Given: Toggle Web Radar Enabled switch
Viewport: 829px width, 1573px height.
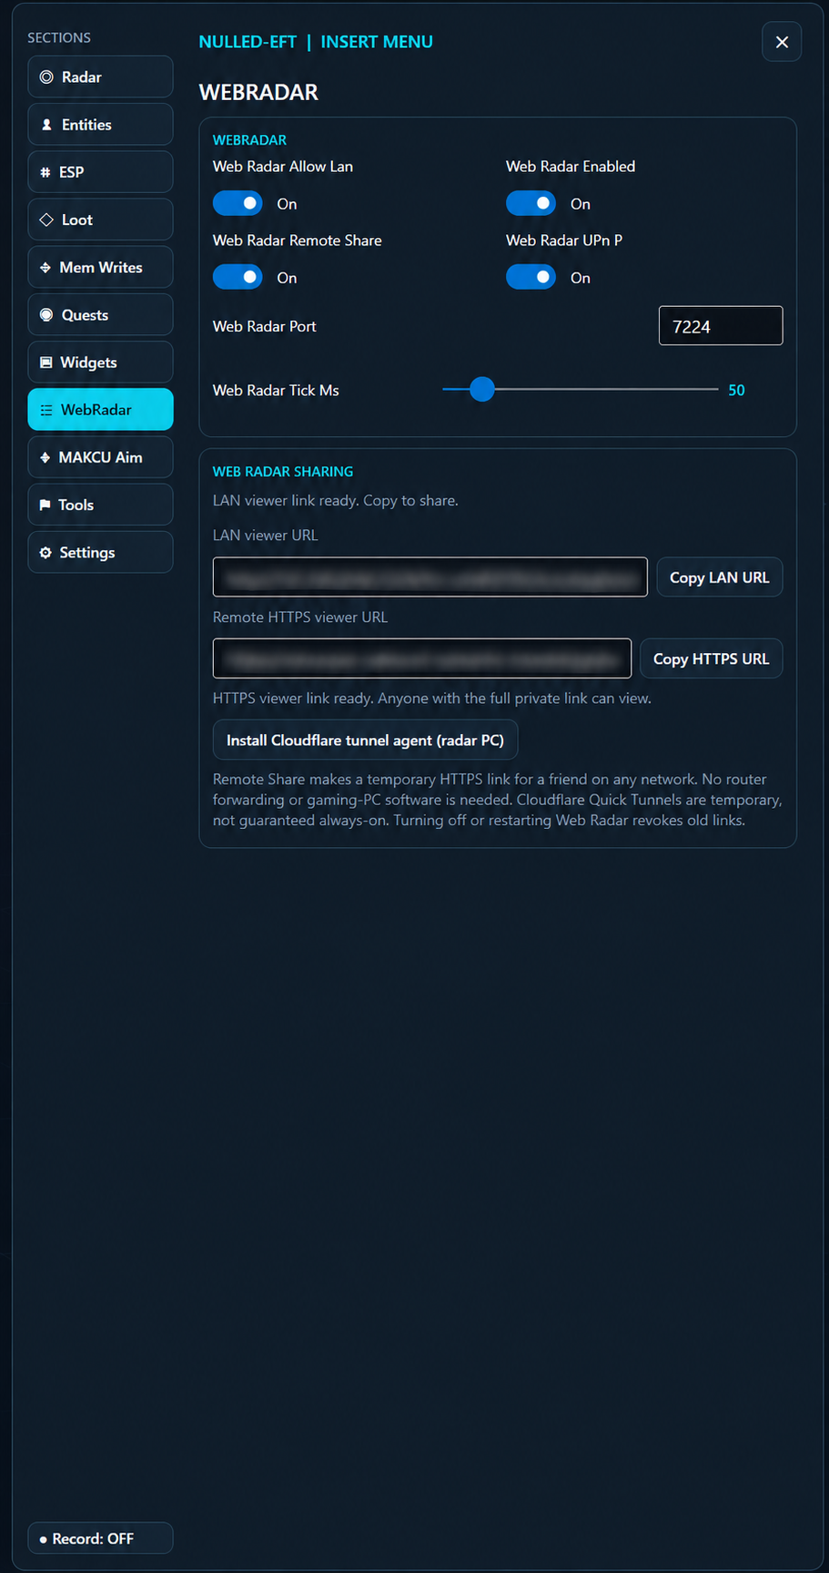Looking at the screenshot, I should [x=531, y=203].
